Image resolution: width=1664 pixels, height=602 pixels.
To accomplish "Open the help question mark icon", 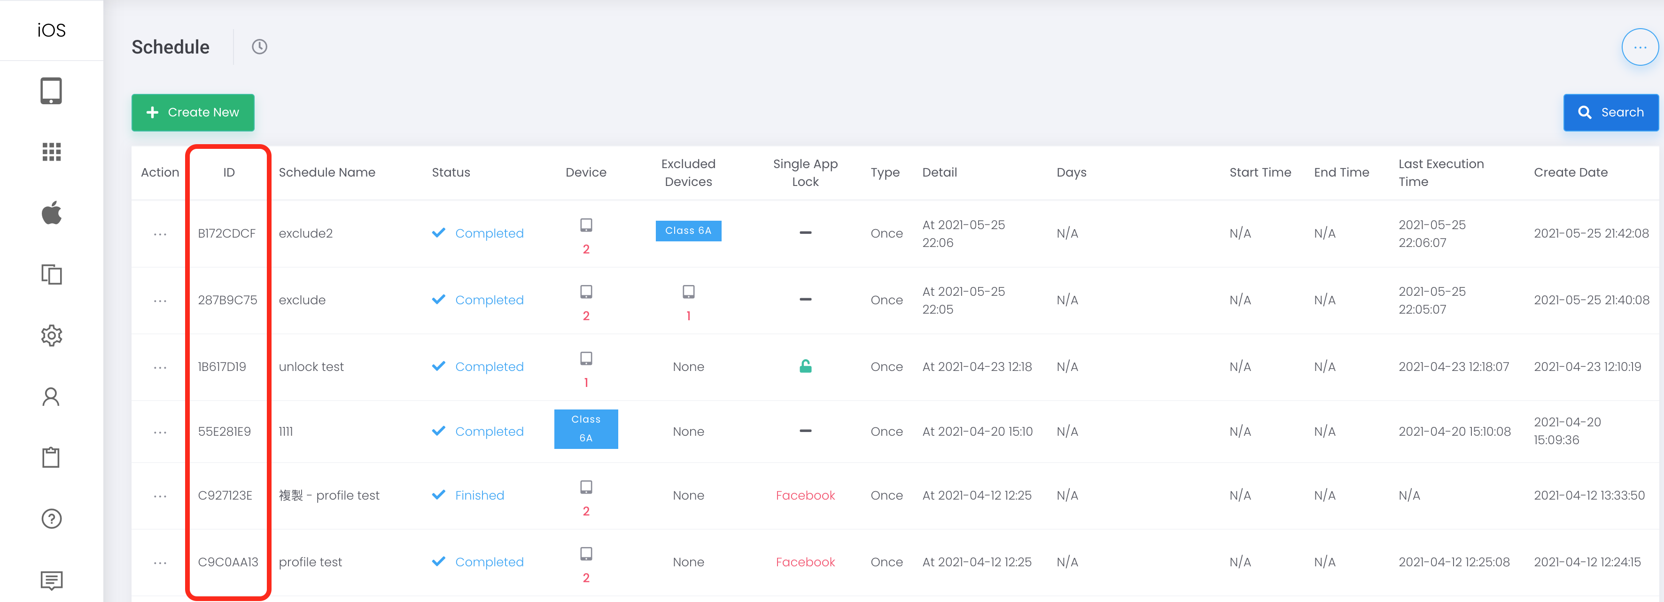I will 51,519.
